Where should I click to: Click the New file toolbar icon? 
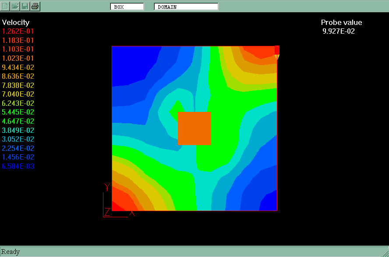tap(6, 6)
